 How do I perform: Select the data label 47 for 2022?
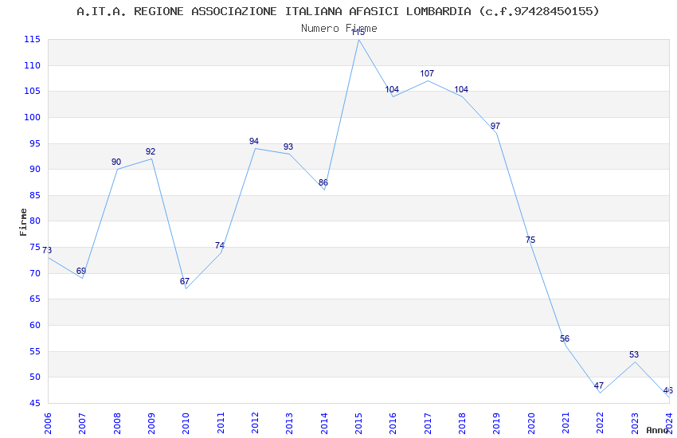599,385
